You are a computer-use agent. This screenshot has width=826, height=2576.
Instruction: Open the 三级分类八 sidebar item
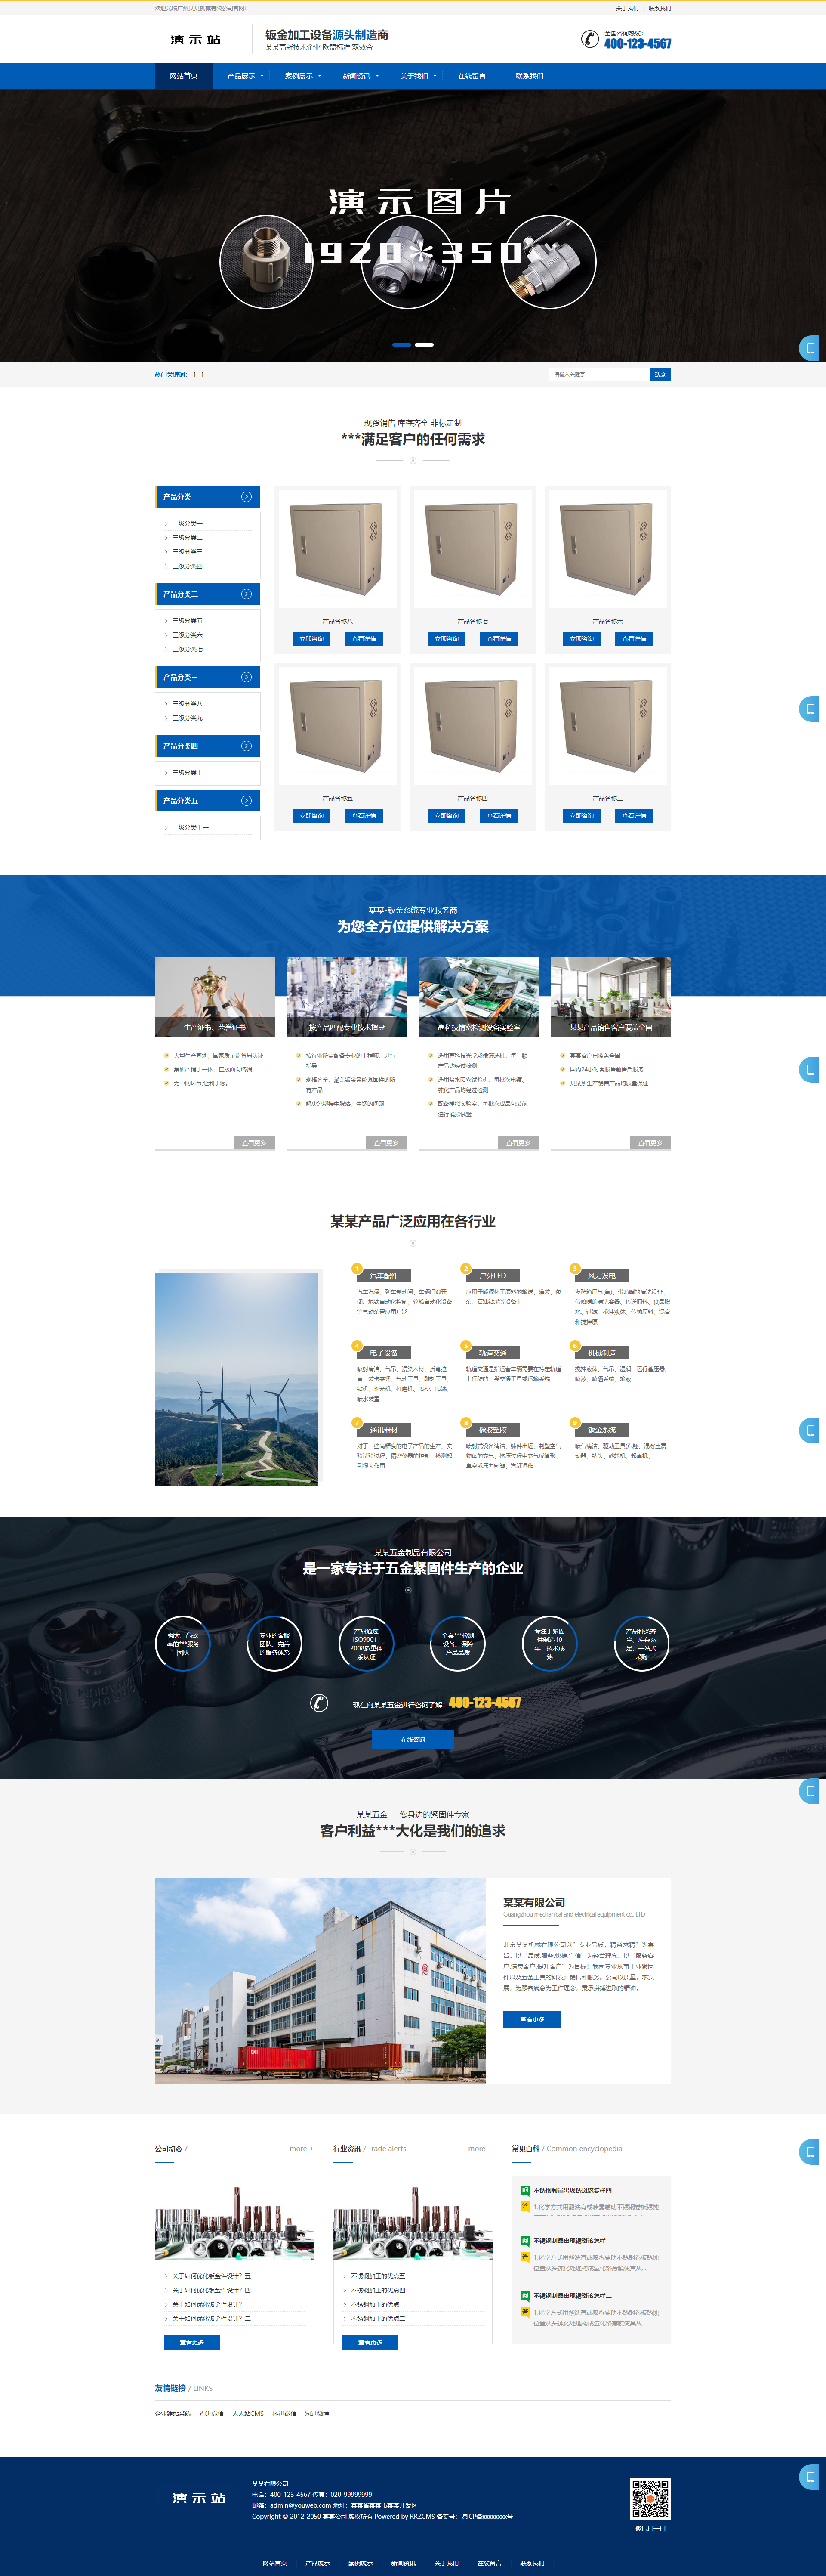pos(187,704)
